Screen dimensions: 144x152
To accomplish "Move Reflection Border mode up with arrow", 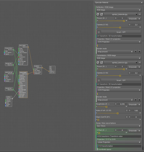I will [136, 52].
